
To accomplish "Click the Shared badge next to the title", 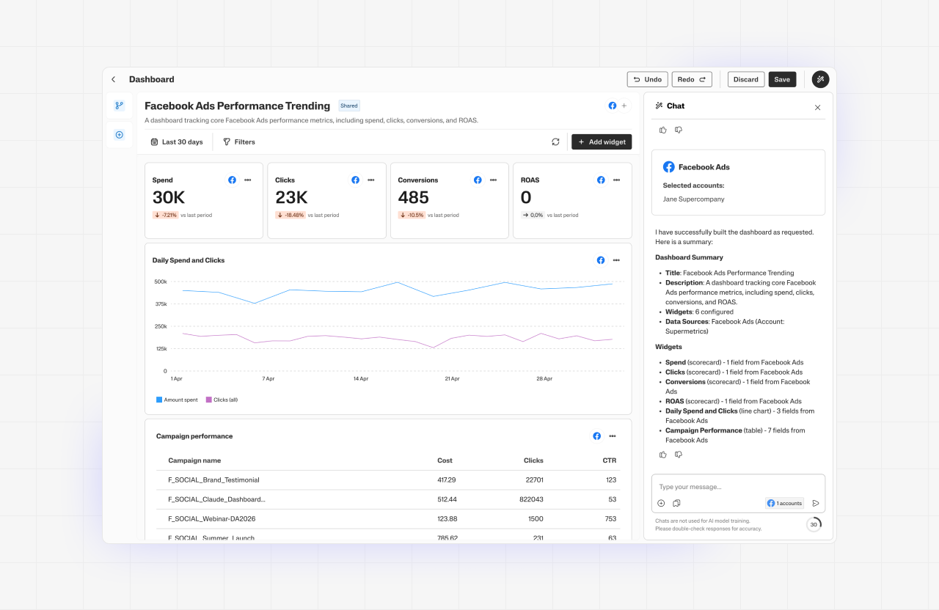I will [349, 106].
